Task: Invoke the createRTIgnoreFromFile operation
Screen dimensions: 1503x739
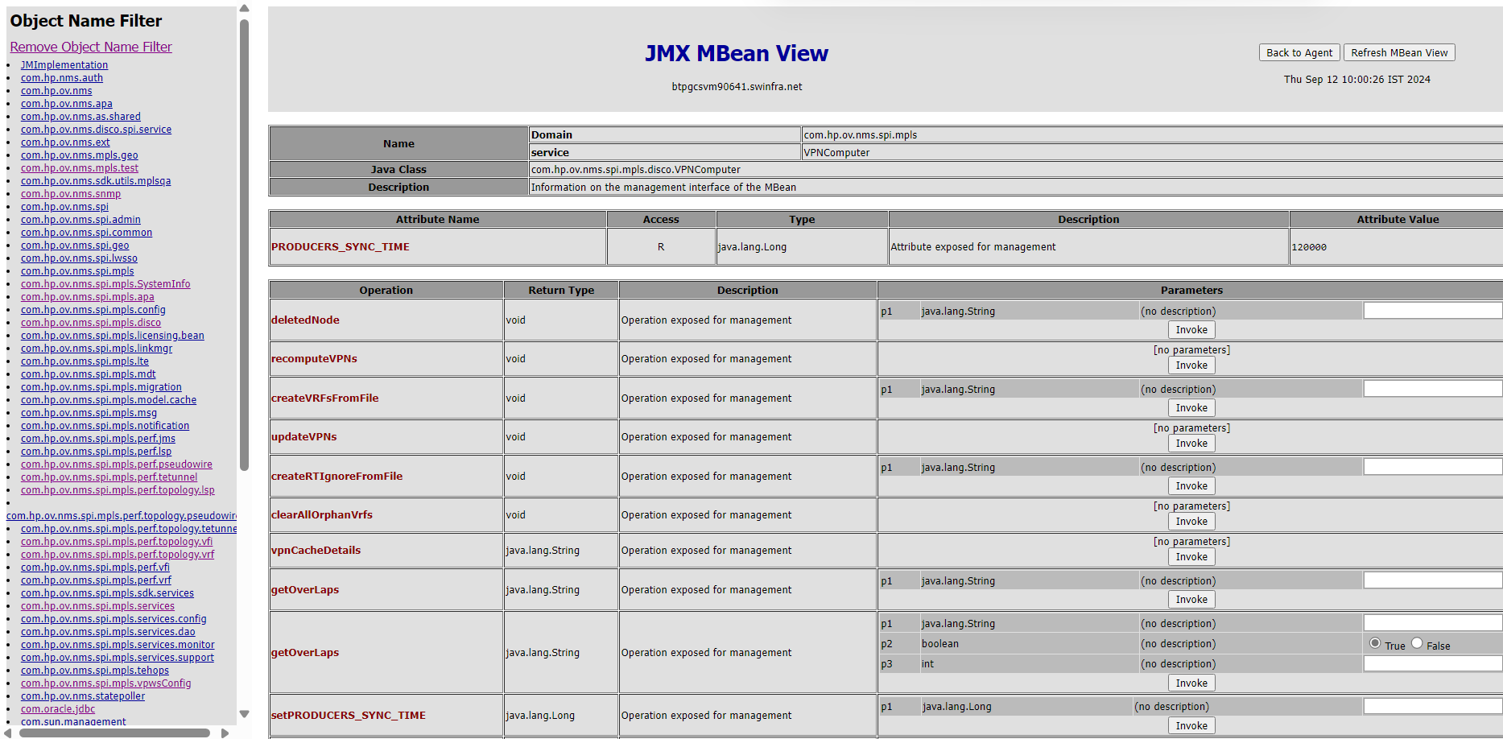Action: [1191, 486]
